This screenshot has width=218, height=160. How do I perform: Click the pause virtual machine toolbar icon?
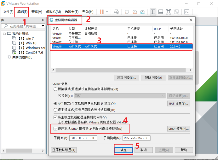(x=102, y=12)
